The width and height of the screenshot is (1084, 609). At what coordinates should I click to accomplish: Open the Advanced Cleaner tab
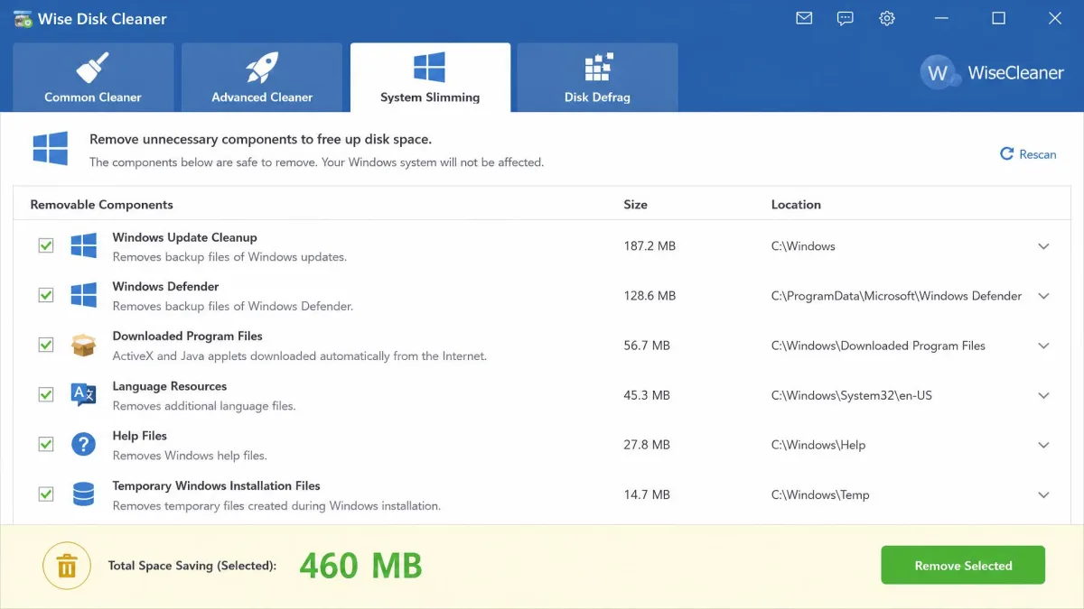(x=262, y=78)
